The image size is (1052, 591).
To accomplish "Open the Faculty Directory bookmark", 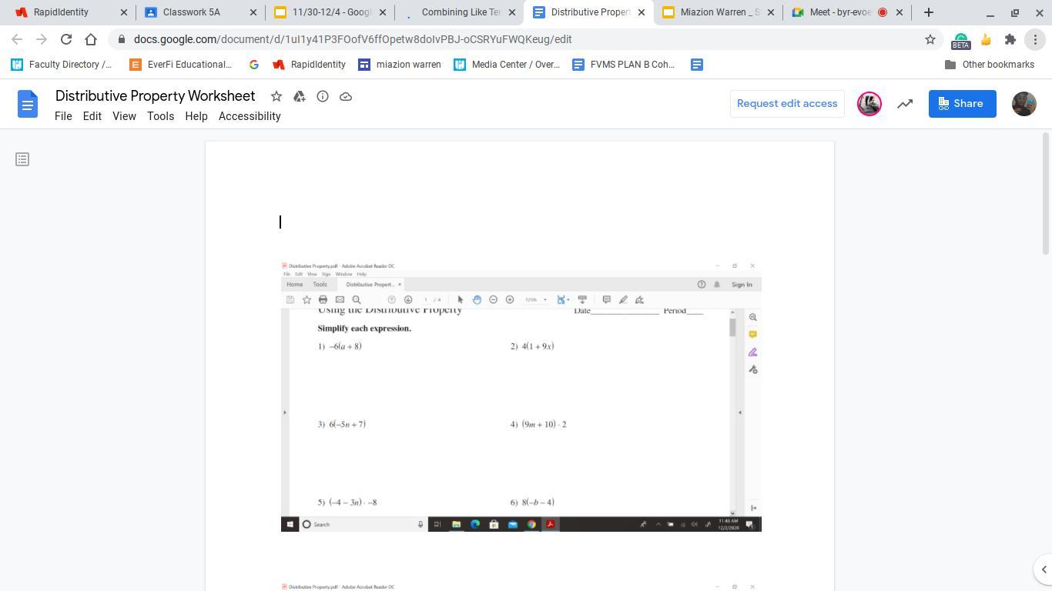I will click(x=62, y=65).
